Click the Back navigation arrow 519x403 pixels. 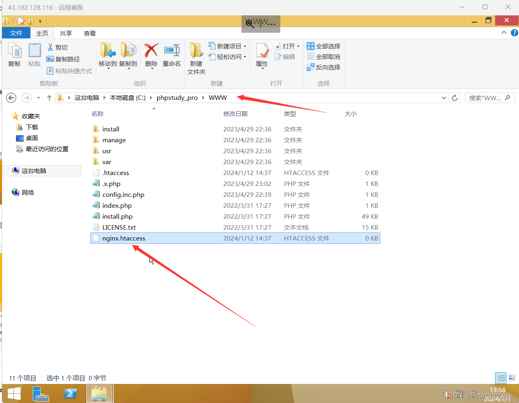pos(11,98)
